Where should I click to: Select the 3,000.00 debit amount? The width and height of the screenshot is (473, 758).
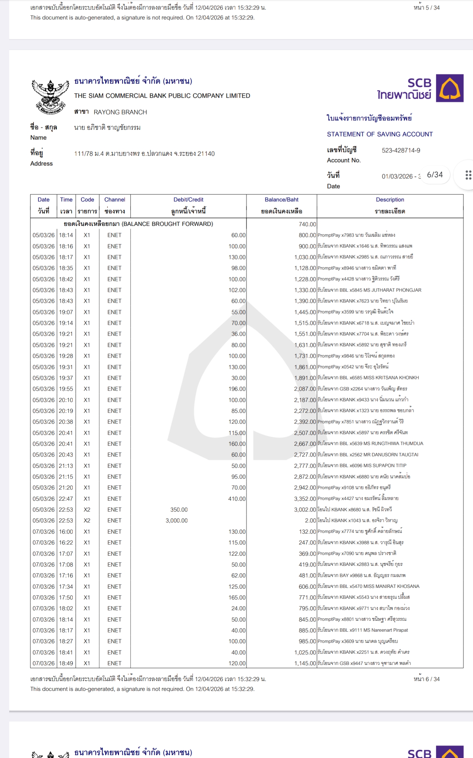[177, 520]
